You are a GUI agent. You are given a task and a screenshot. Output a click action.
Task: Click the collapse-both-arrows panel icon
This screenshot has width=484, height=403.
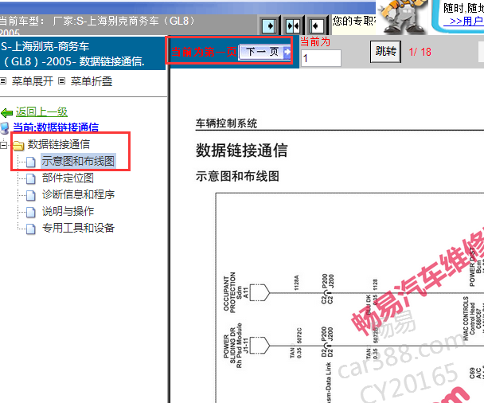pos(293,25)
